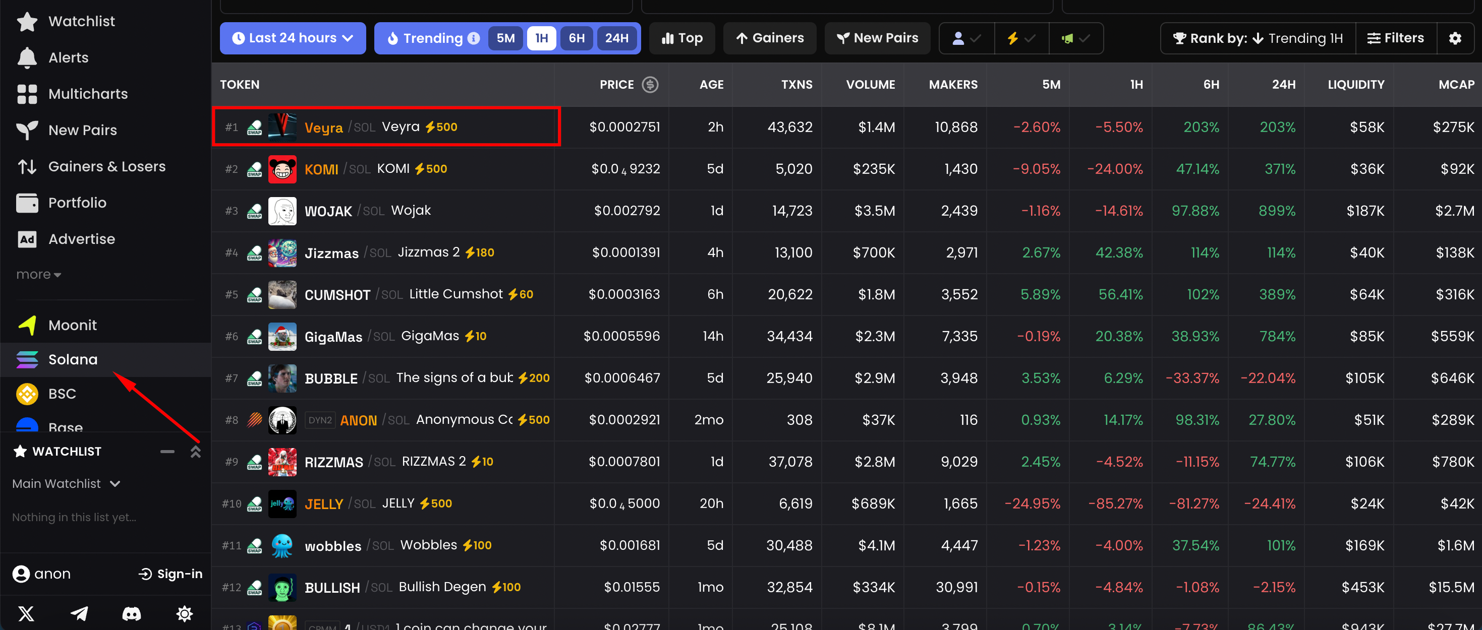Click the dollar price currency icon

point(650,85)
